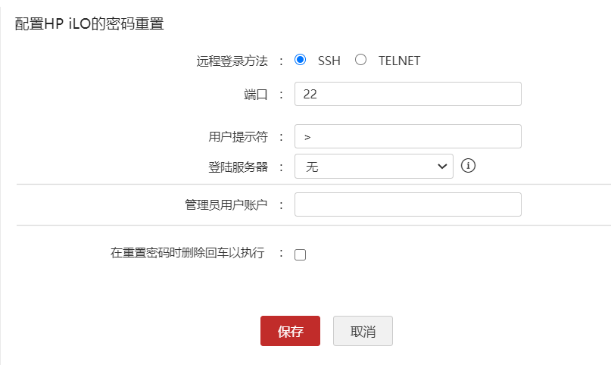This screenshot has width=611, height=365.
Task: Focus the 端口 field containing 22
Action: click(x=407, y=94)
